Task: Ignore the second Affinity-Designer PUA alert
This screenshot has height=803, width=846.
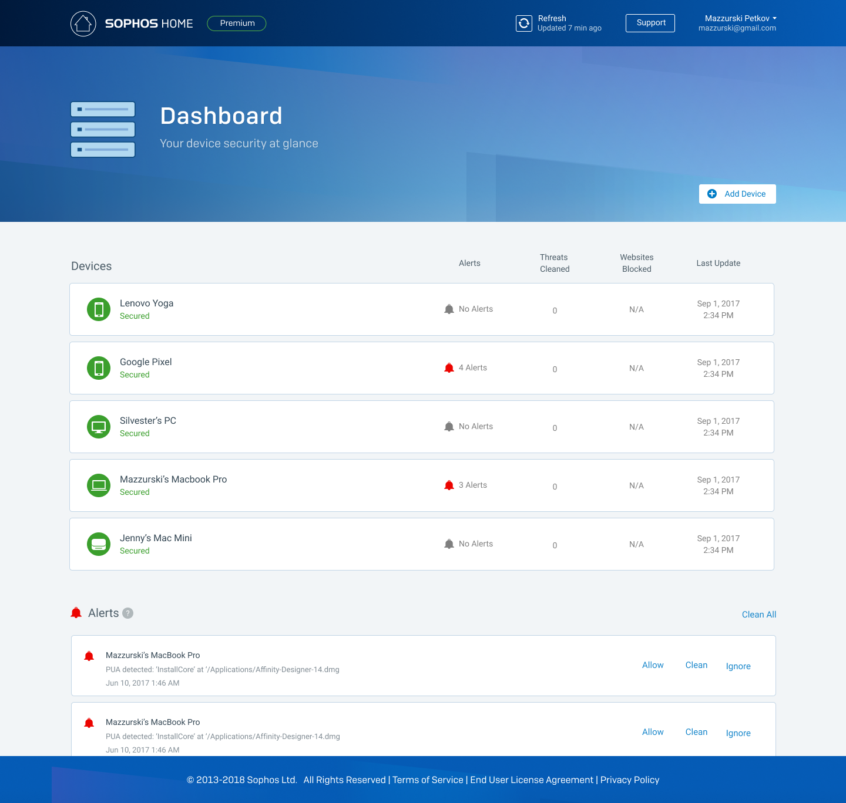Action: pos(738,733)
